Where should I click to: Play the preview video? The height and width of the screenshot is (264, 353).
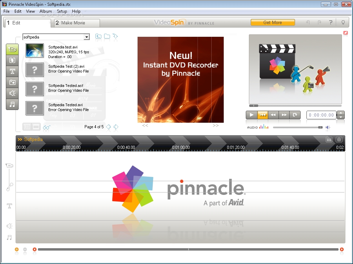tap(251, 115)
